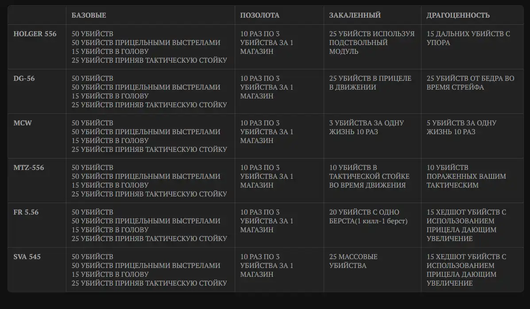
Task: Click the ТАКТИЧЕСКОЙ СТОЙКЕ ВО ВРЕМЯ ДВИЖЕНИЯ cell
Action: (369, 176)
